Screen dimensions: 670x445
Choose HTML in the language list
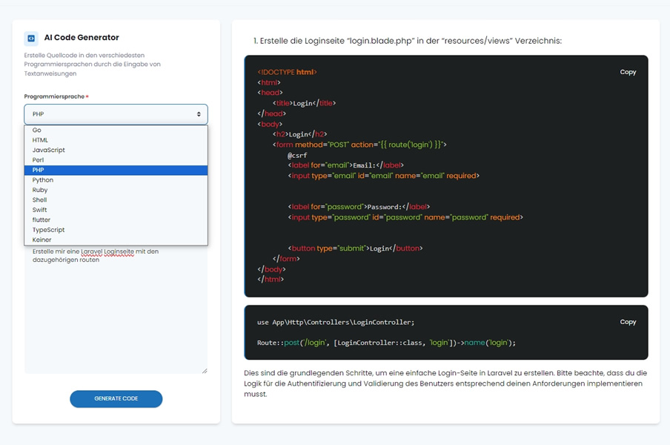click(40, 140)
